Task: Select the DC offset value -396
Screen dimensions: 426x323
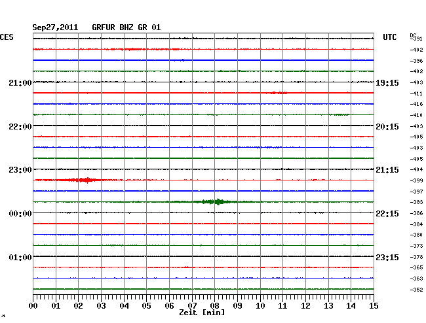Action: tap(416, 61)
